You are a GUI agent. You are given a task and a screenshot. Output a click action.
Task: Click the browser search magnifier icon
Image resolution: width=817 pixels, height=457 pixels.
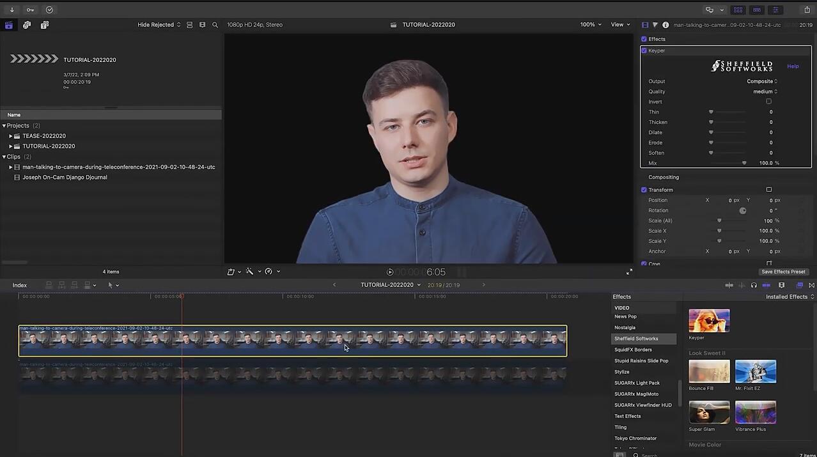[x=215, y=25]
